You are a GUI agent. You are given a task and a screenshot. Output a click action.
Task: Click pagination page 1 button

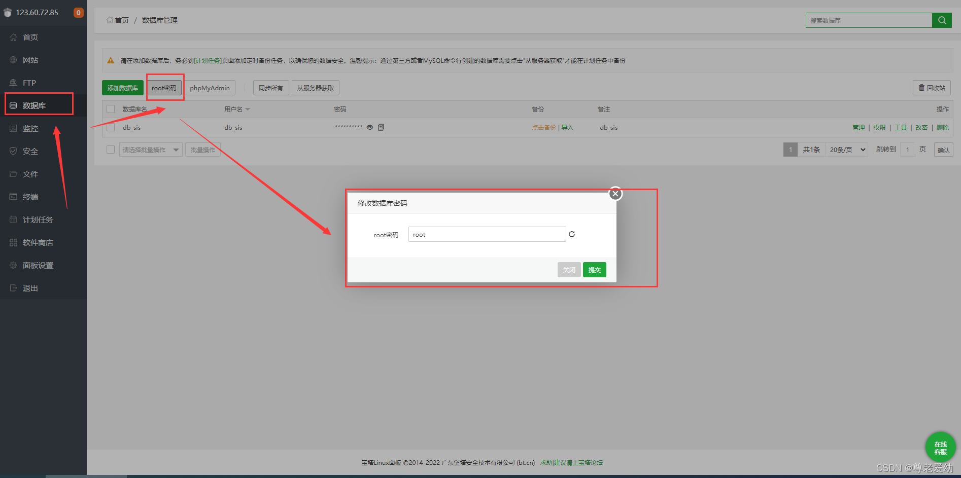point(791,150)
